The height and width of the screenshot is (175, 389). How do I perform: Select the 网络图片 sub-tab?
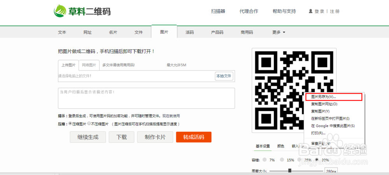(89, 65)
